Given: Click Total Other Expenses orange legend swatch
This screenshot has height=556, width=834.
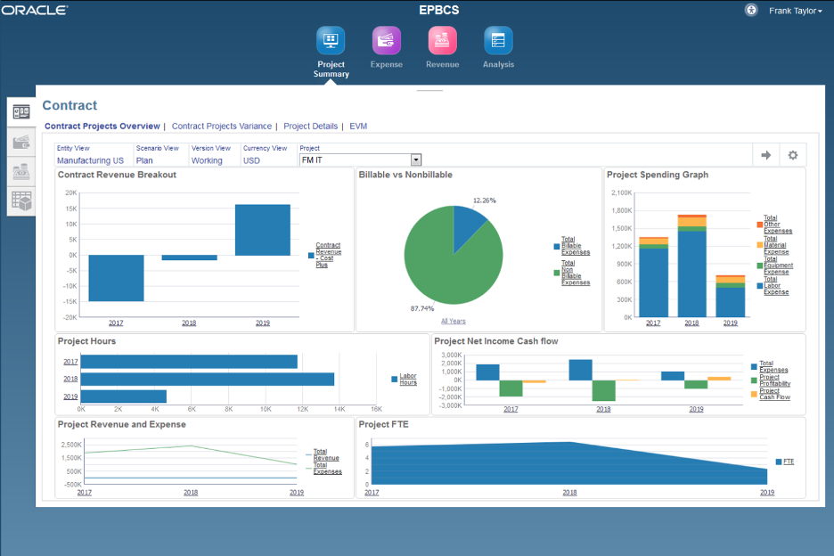Looking at the screenshot, I should click(x=759, y=225).
